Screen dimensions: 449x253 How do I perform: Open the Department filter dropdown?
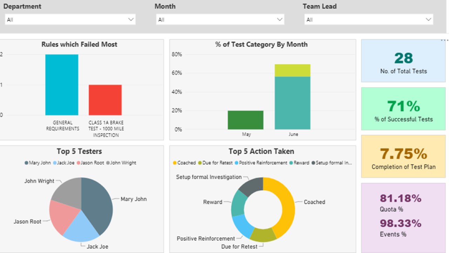tap(70, 20)
